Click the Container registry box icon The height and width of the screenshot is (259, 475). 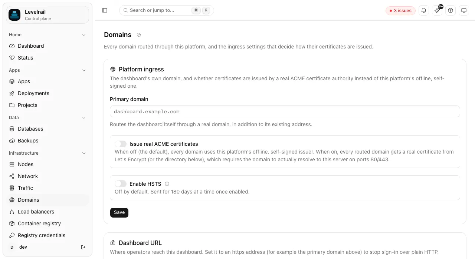click(x=12, y=223)
